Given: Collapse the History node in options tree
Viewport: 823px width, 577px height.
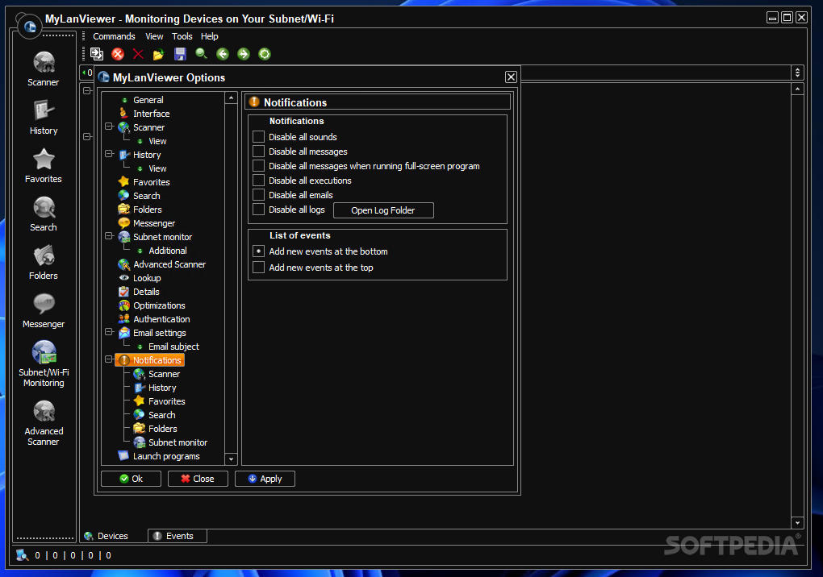Looking at the screenshot, I should point(109,154).
